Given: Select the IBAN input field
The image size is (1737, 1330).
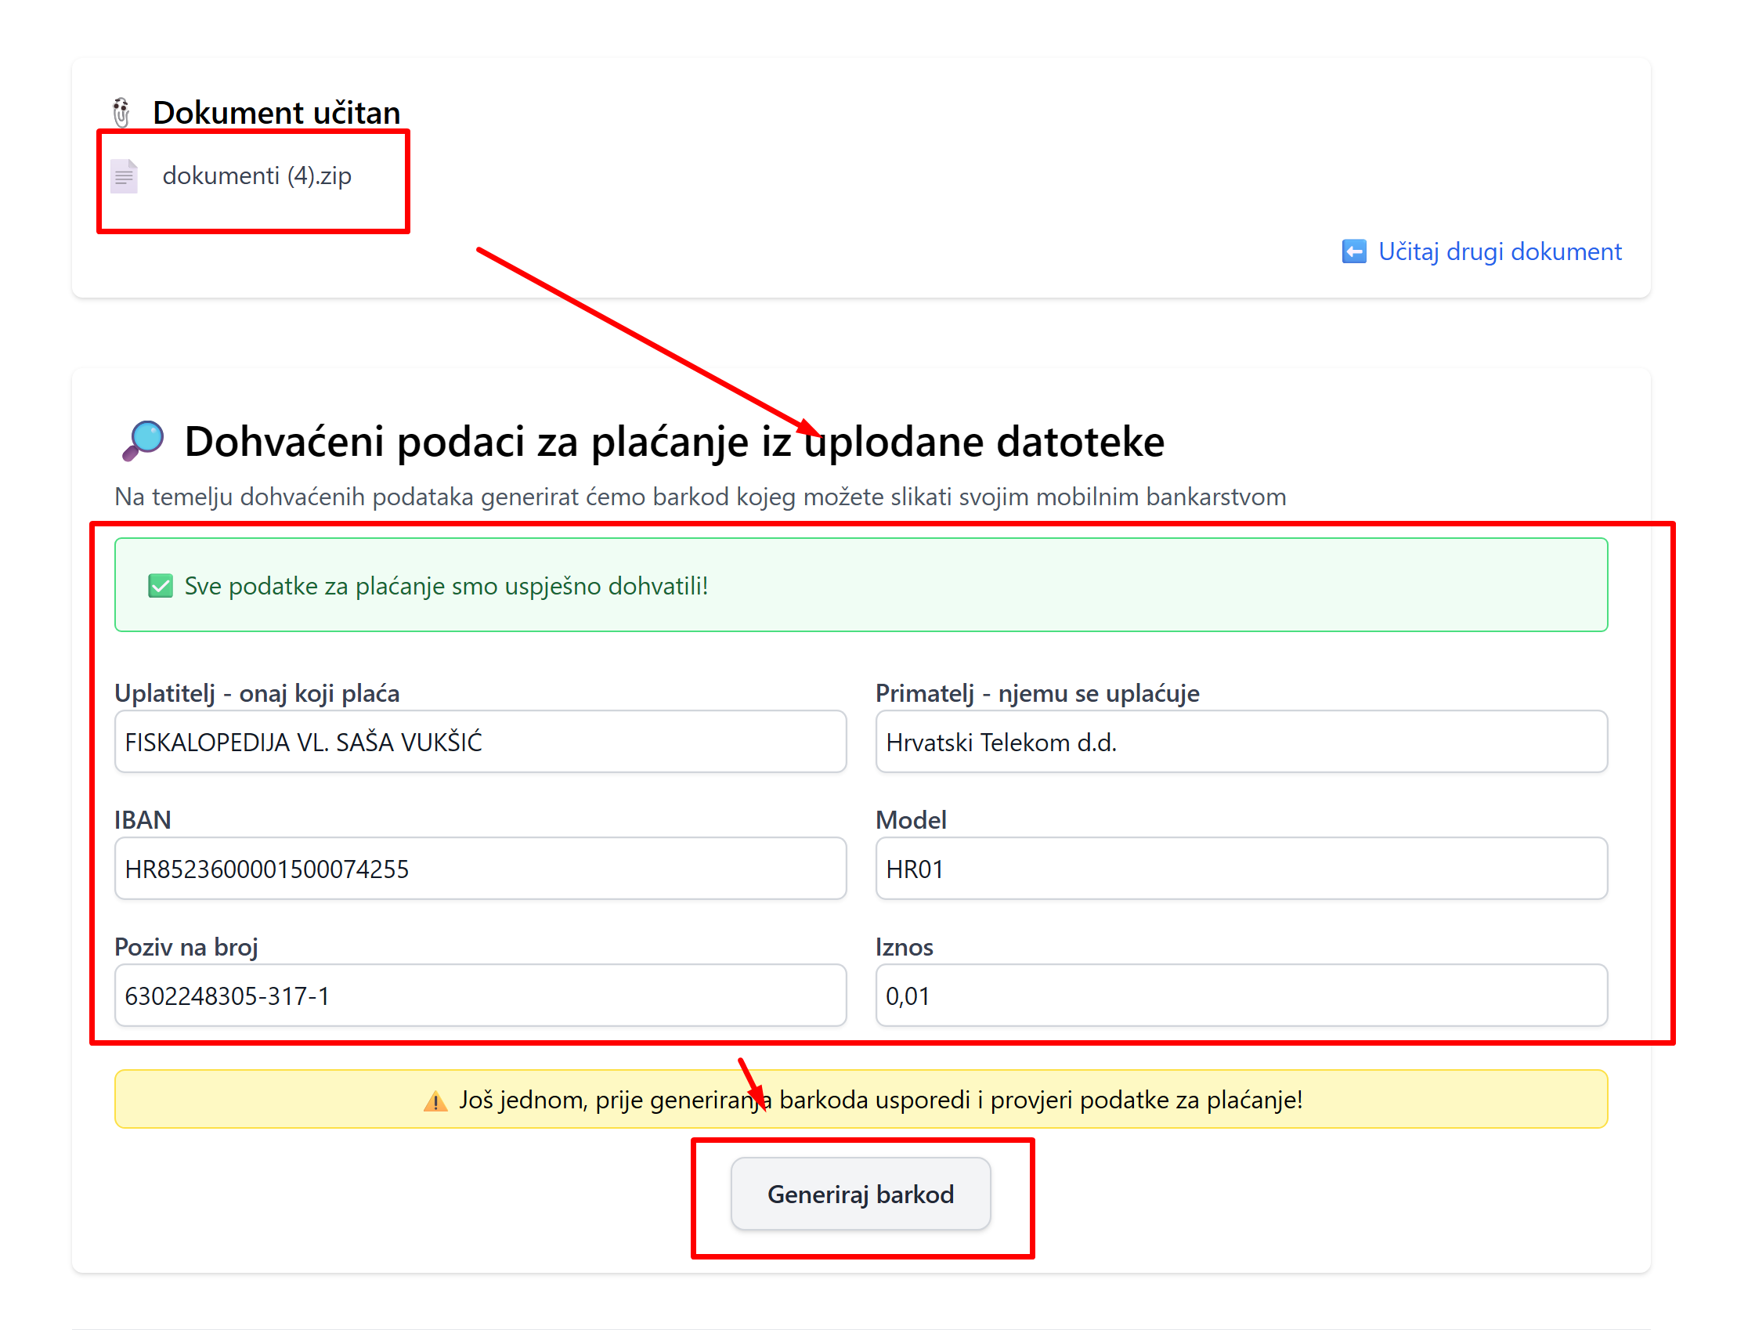Looking at the screenshot, I should [480, 869].
